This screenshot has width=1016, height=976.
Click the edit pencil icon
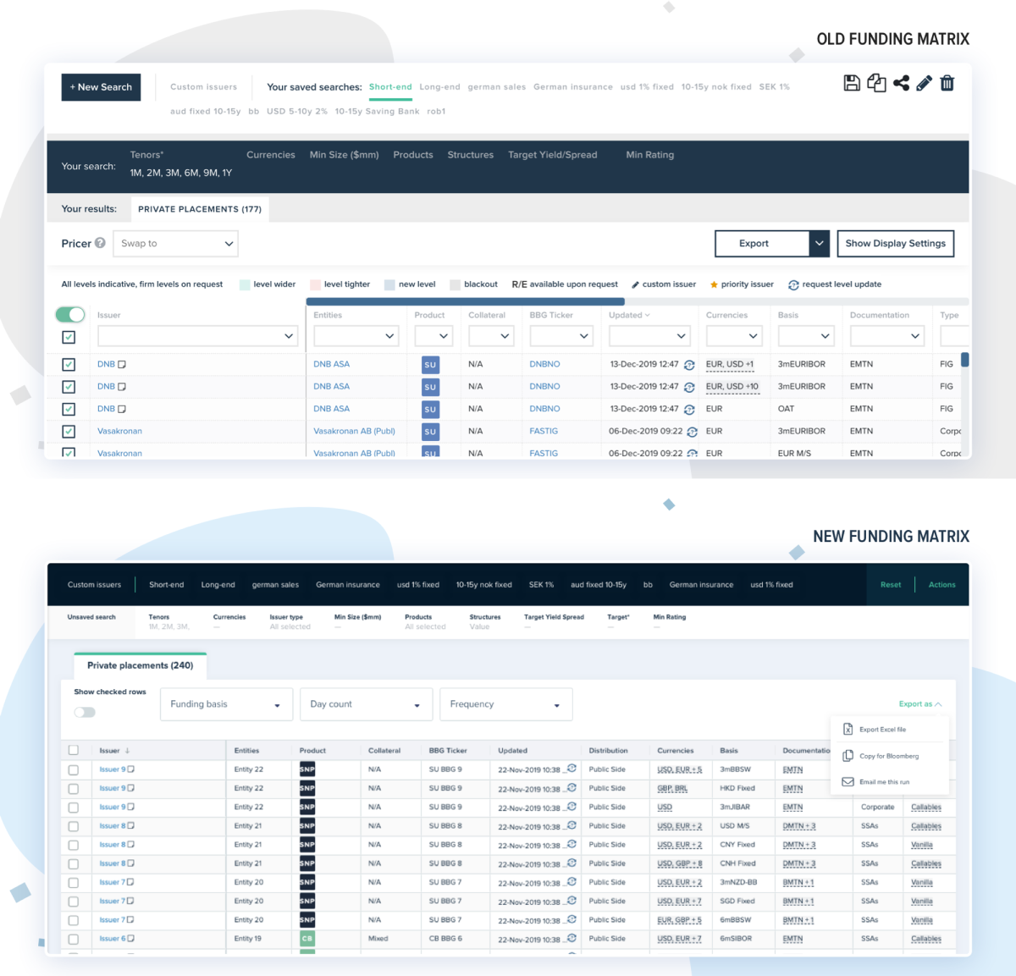pyautogui.click(x=925, y=83)
